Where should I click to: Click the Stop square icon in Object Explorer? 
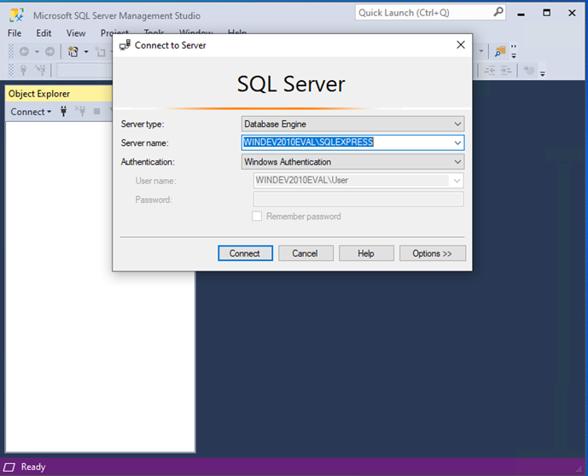[x=96, y=111]
